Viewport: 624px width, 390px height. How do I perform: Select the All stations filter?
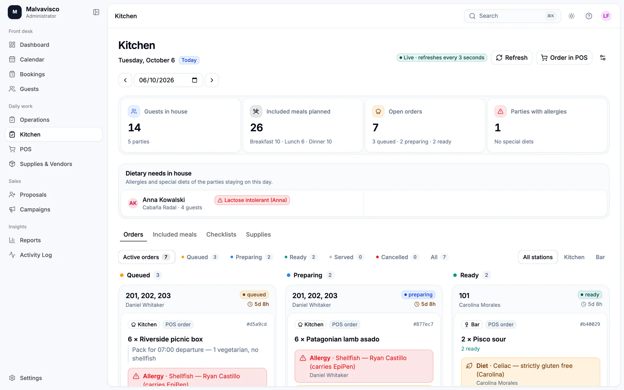pos(538,257)
